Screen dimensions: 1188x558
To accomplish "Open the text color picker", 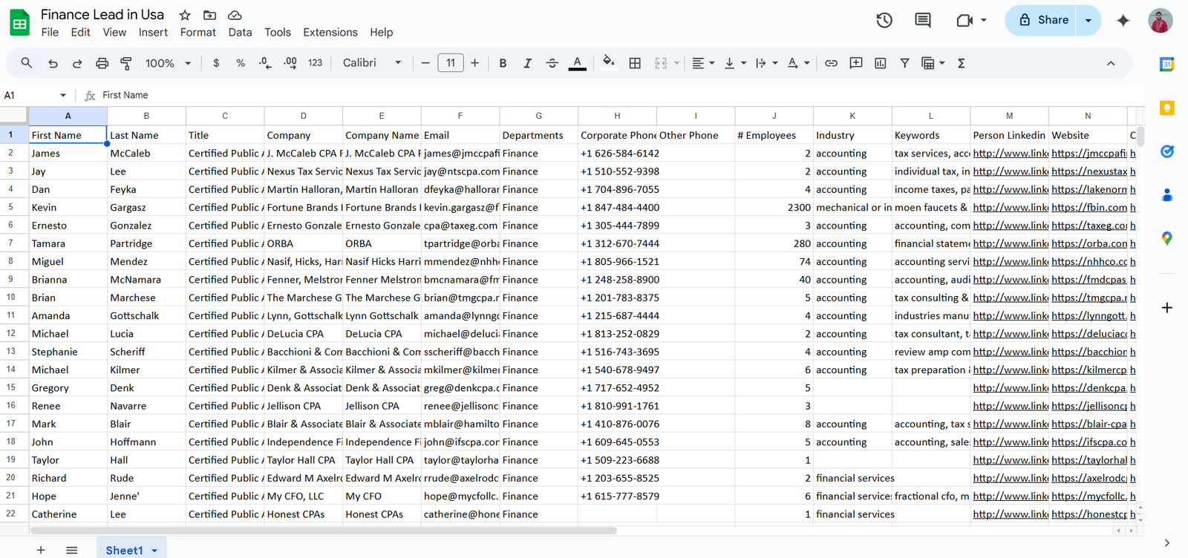I will pyautogui.click(x=577, y=63).
